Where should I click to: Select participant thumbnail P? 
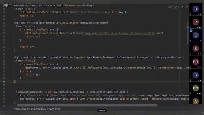pos(196,22)
